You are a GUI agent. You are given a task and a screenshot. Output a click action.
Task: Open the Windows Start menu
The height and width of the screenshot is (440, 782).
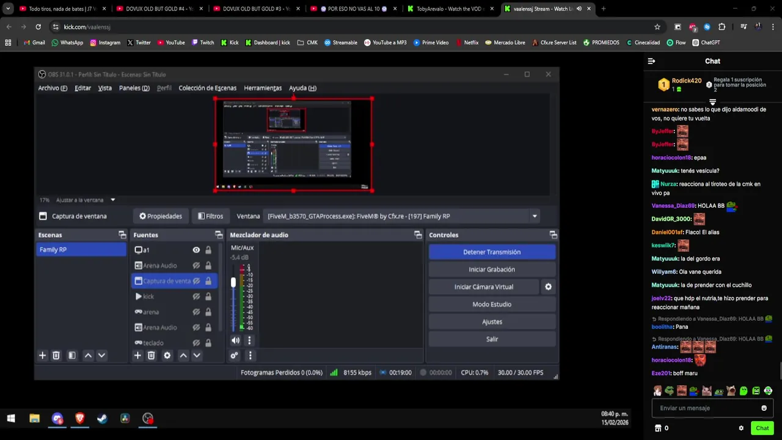10,419
